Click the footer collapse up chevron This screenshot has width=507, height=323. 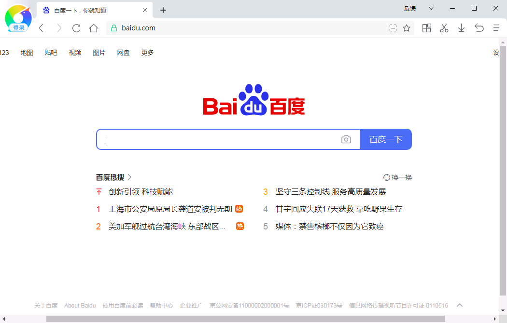(460, 305)
